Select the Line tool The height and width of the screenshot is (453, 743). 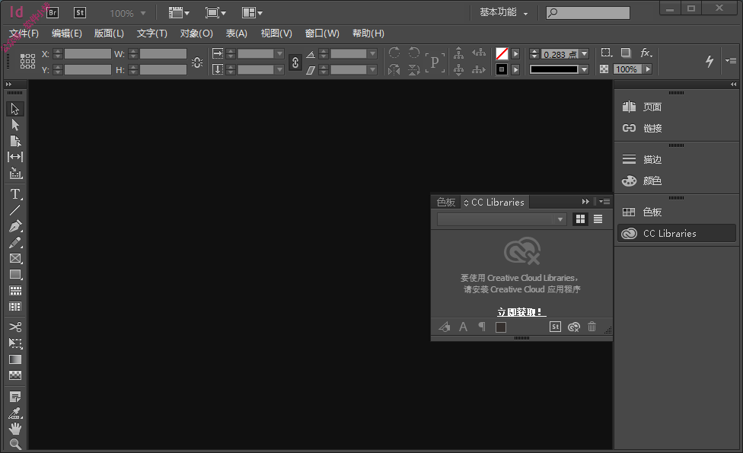point(15,210)
